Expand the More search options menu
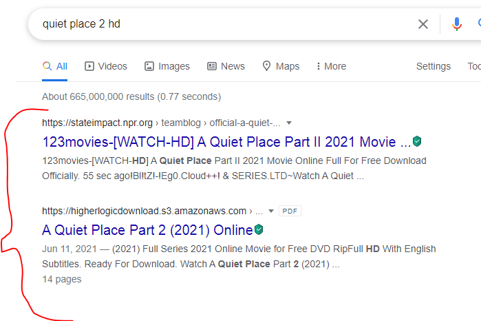The height and width of the screenshot is (321, 481). (331, 66)
